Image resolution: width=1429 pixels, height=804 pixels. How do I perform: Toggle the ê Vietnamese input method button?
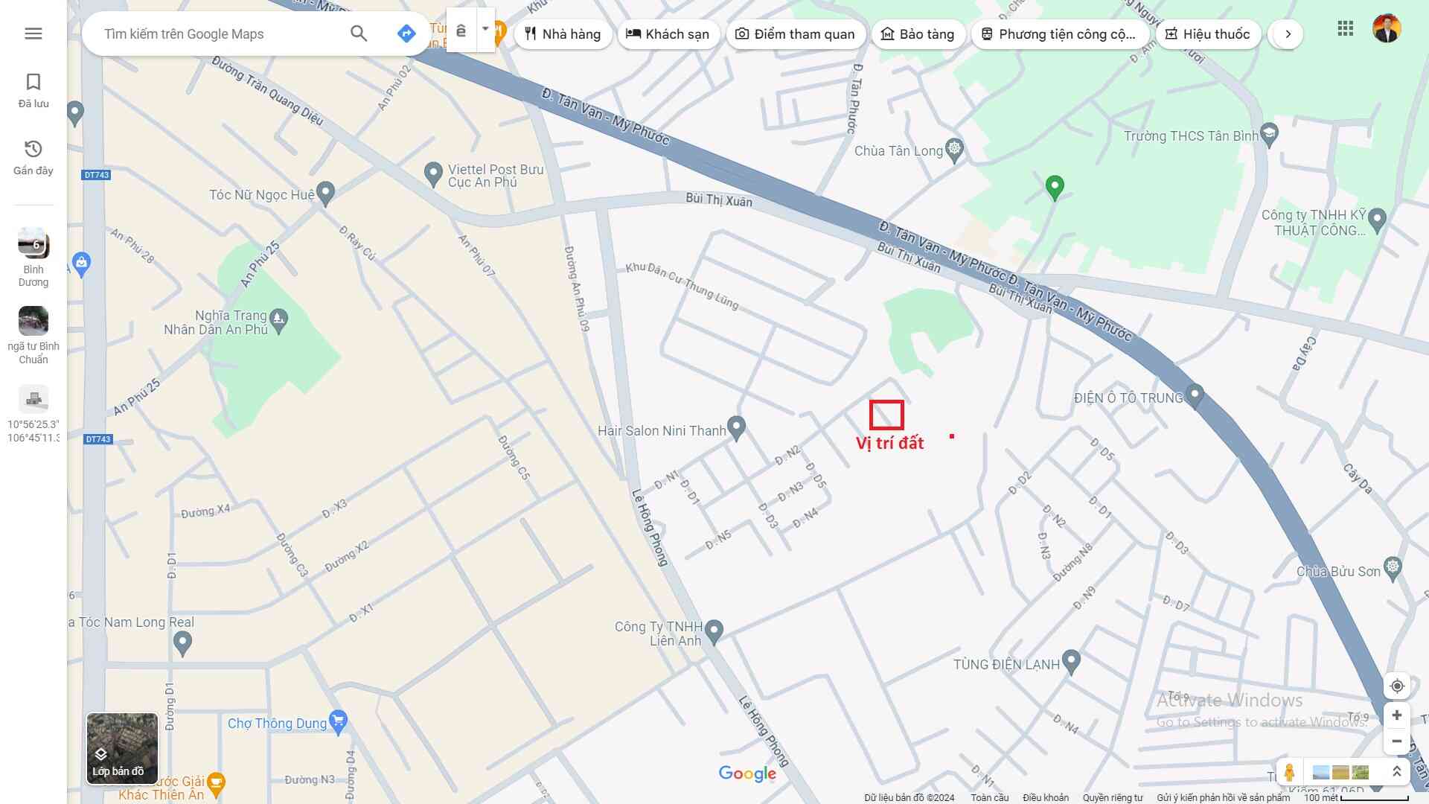461,31
